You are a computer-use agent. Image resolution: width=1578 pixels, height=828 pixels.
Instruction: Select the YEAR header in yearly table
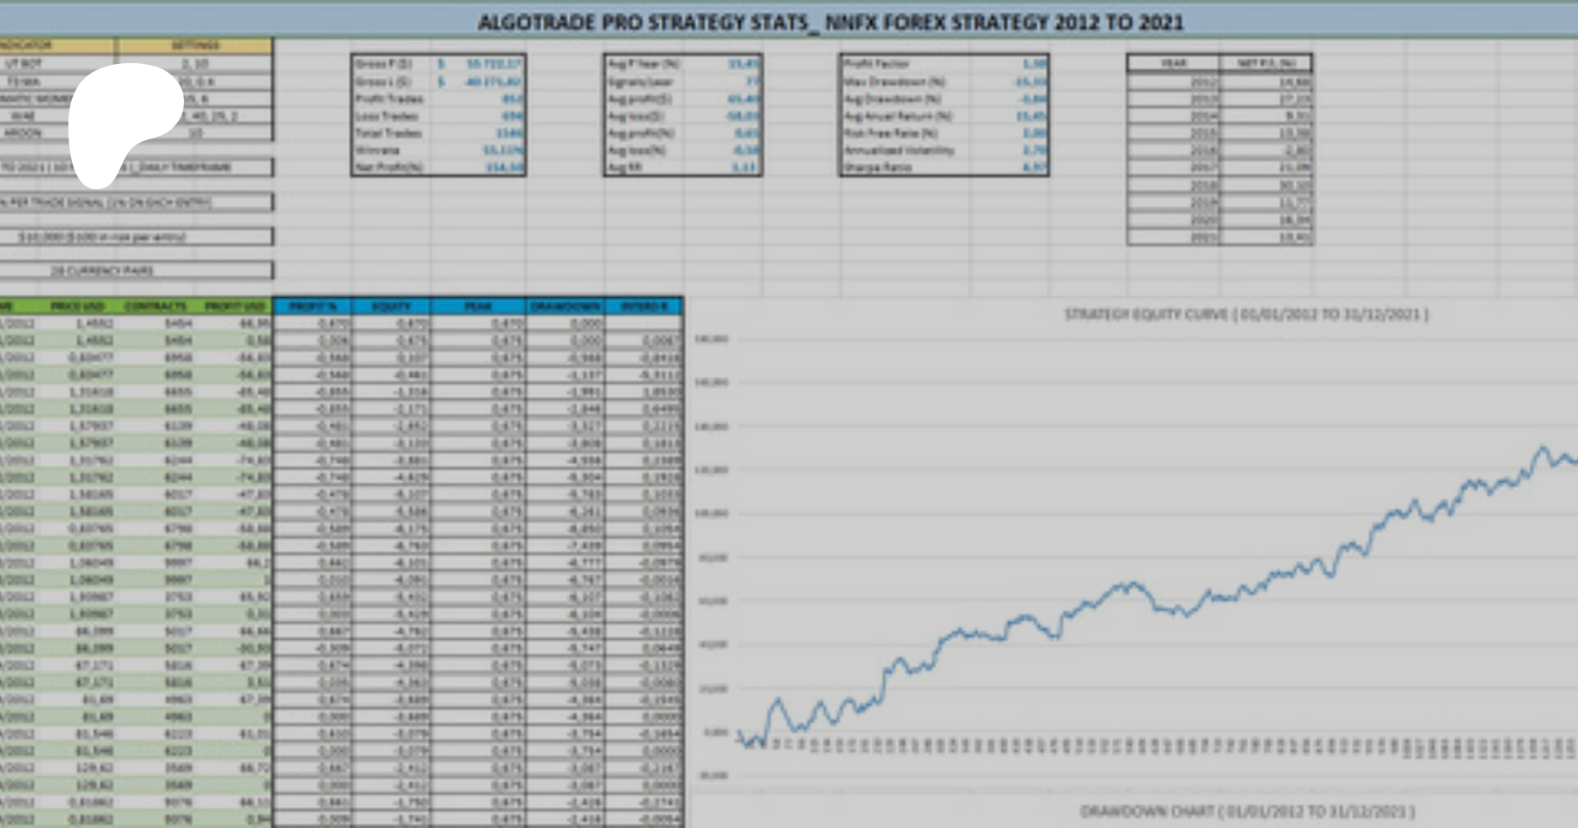1173,63
